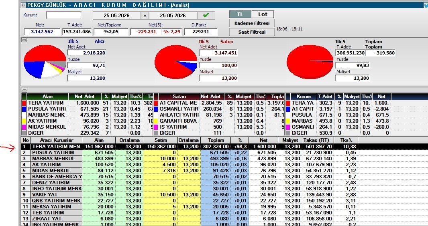Image resolution: width=428 pixels, height=226 pixels.
Task: Click AHLATCI YATIRI in the Satan table
Action: click(x=179, y=115)
